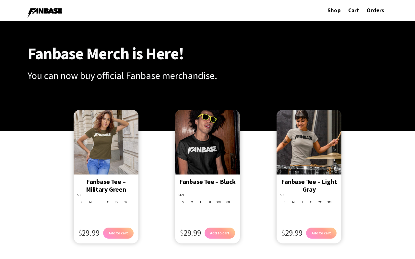Open the Black tee product photo

click(207, 142)
